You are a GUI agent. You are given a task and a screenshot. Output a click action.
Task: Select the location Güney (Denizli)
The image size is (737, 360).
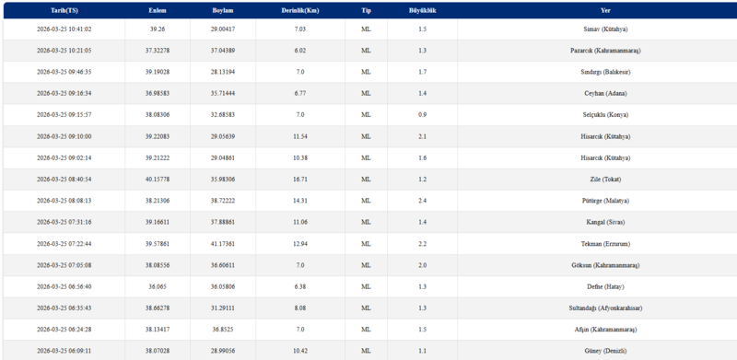point(605,351)
